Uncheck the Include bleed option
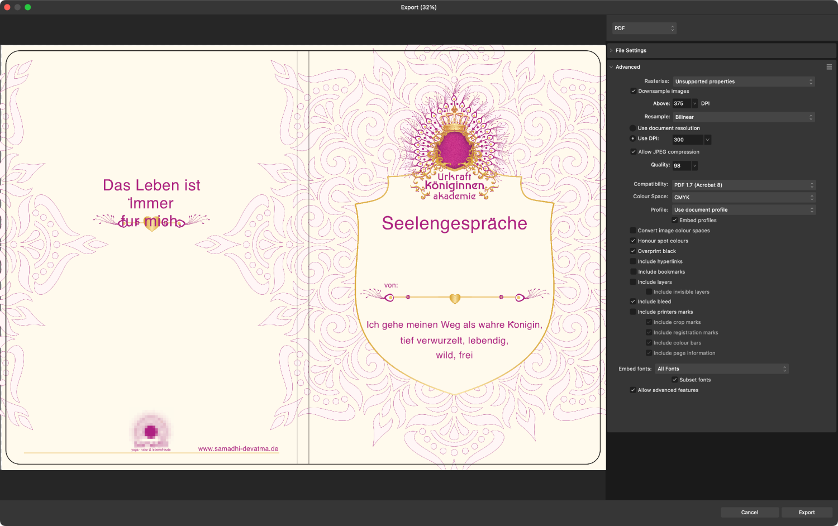 [633, 302]
